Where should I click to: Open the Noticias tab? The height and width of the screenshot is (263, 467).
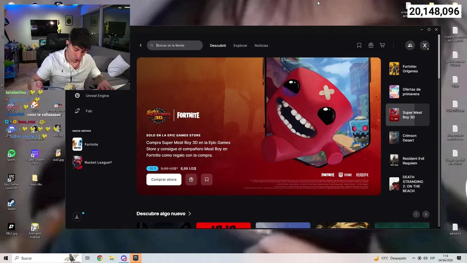point(261,46)
